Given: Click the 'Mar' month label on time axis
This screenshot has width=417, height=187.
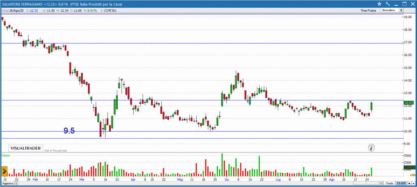Looking at the screenshot, I should click(x=81, y=180).
